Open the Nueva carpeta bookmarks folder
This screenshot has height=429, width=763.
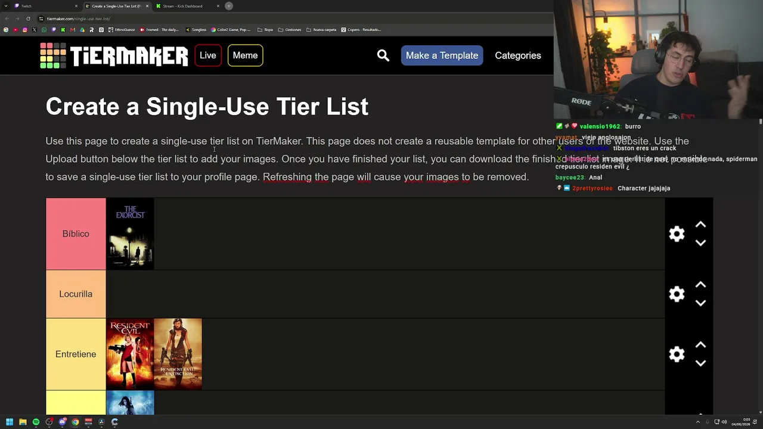(321, 30)
